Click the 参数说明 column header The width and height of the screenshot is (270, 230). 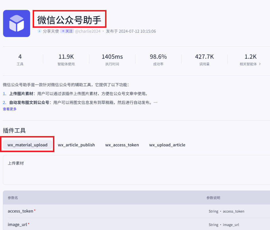(x=213, y=198)
